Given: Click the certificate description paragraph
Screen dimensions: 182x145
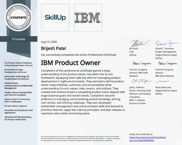Looking at the screenshot, I should coord(83,92).
